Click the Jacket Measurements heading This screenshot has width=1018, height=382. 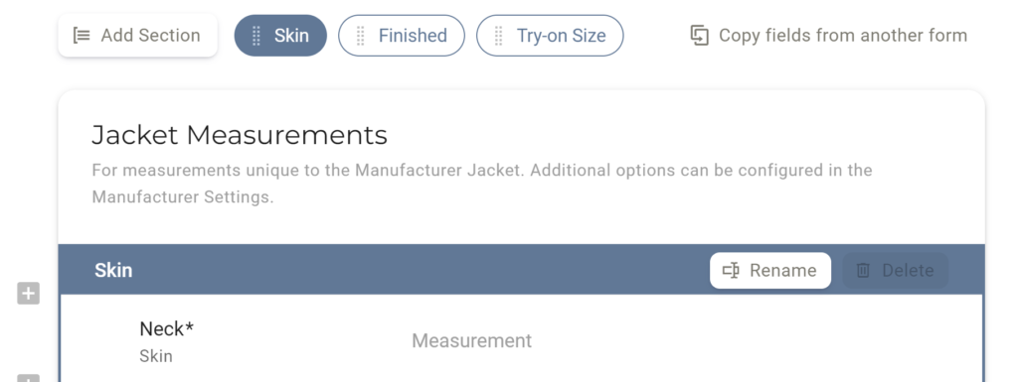(x=240, y=135)
